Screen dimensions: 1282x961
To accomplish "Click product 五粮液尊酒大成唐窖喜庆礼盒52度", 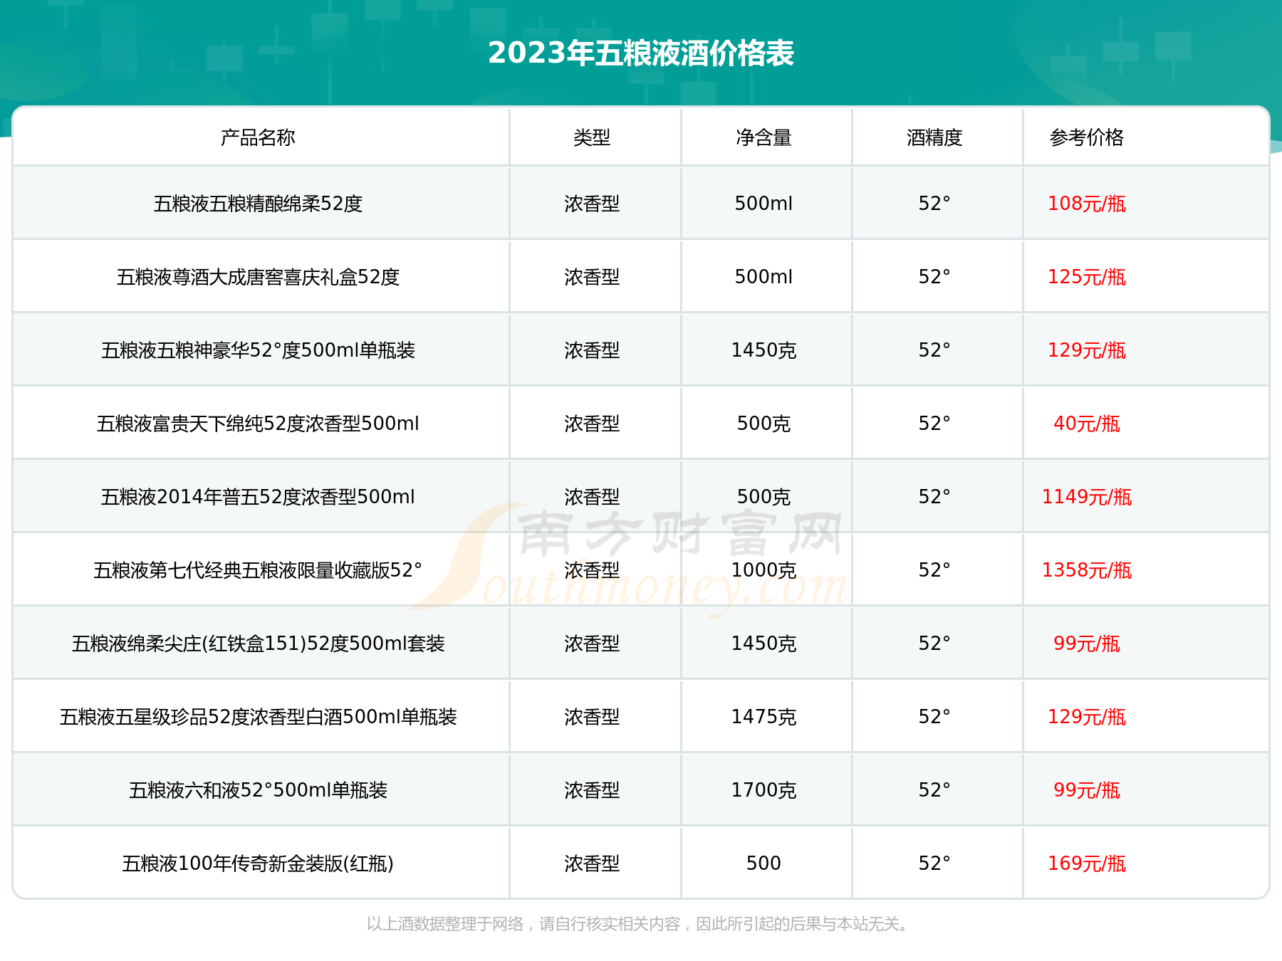I will pos(258,277).
